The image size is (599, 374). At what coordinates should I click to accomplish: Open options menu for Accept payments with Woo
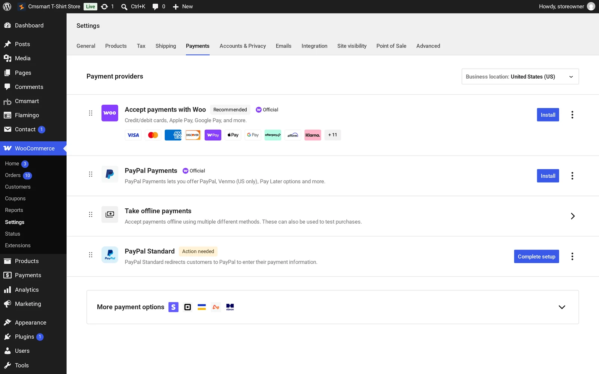click(572, 115)
